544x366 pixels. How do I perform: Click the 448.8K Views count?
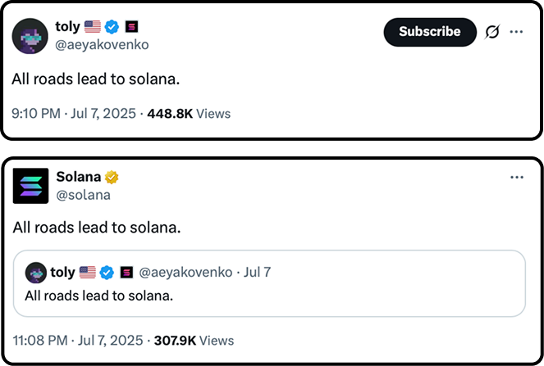(188, 114)
